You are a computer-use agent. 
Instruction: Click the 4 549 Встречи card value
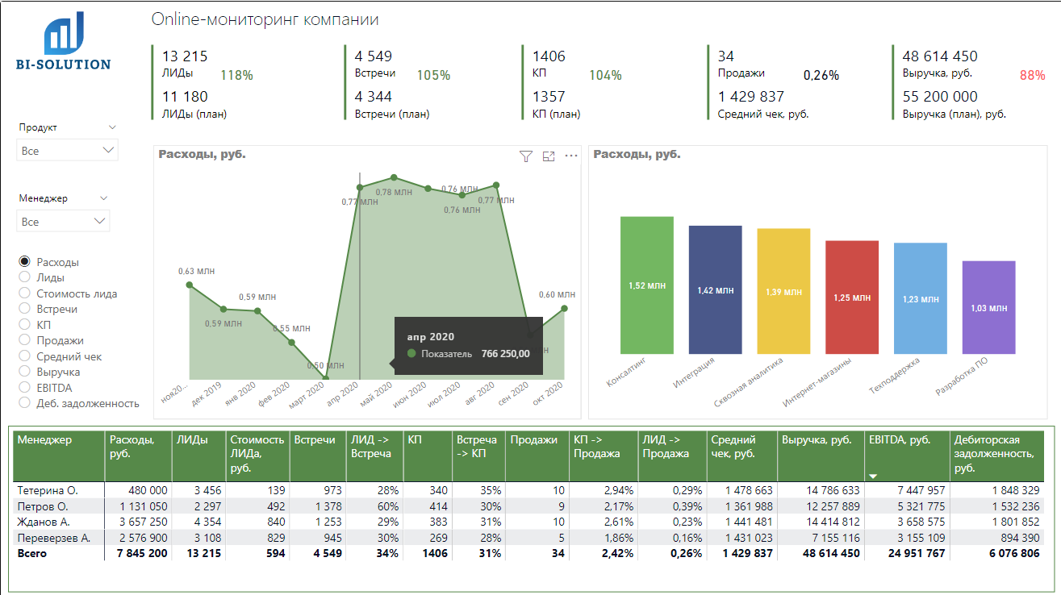374,56
